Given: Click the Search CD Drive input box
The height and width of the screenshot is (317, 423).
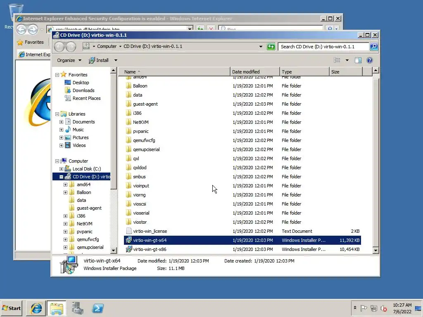Looking at the screenshot, I should tap(323, 47).
